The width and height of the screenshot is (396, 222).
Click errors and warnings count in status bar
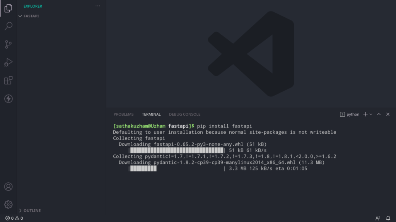14,218
